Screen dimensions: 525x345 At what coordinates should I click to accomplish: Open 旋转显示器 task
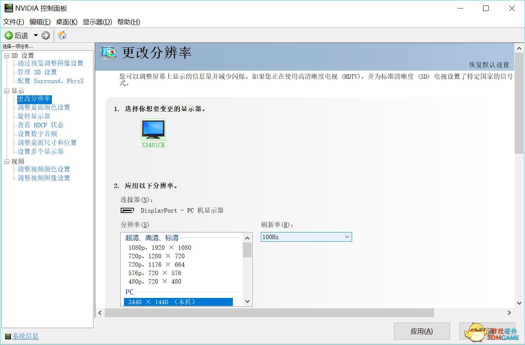(34, 116)
